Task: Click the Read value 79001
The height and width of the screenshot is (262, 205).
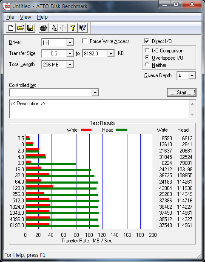Action: click(x=186, y=163)
